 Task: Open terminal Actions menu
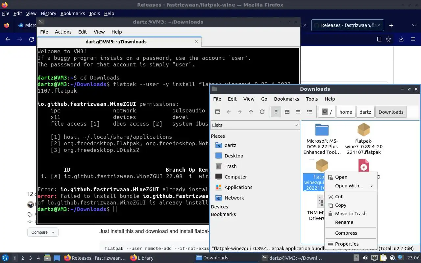coord(63,32)
